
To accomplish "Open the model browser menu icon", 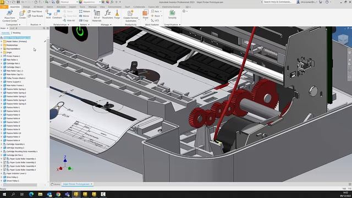I will click(47, 28).
